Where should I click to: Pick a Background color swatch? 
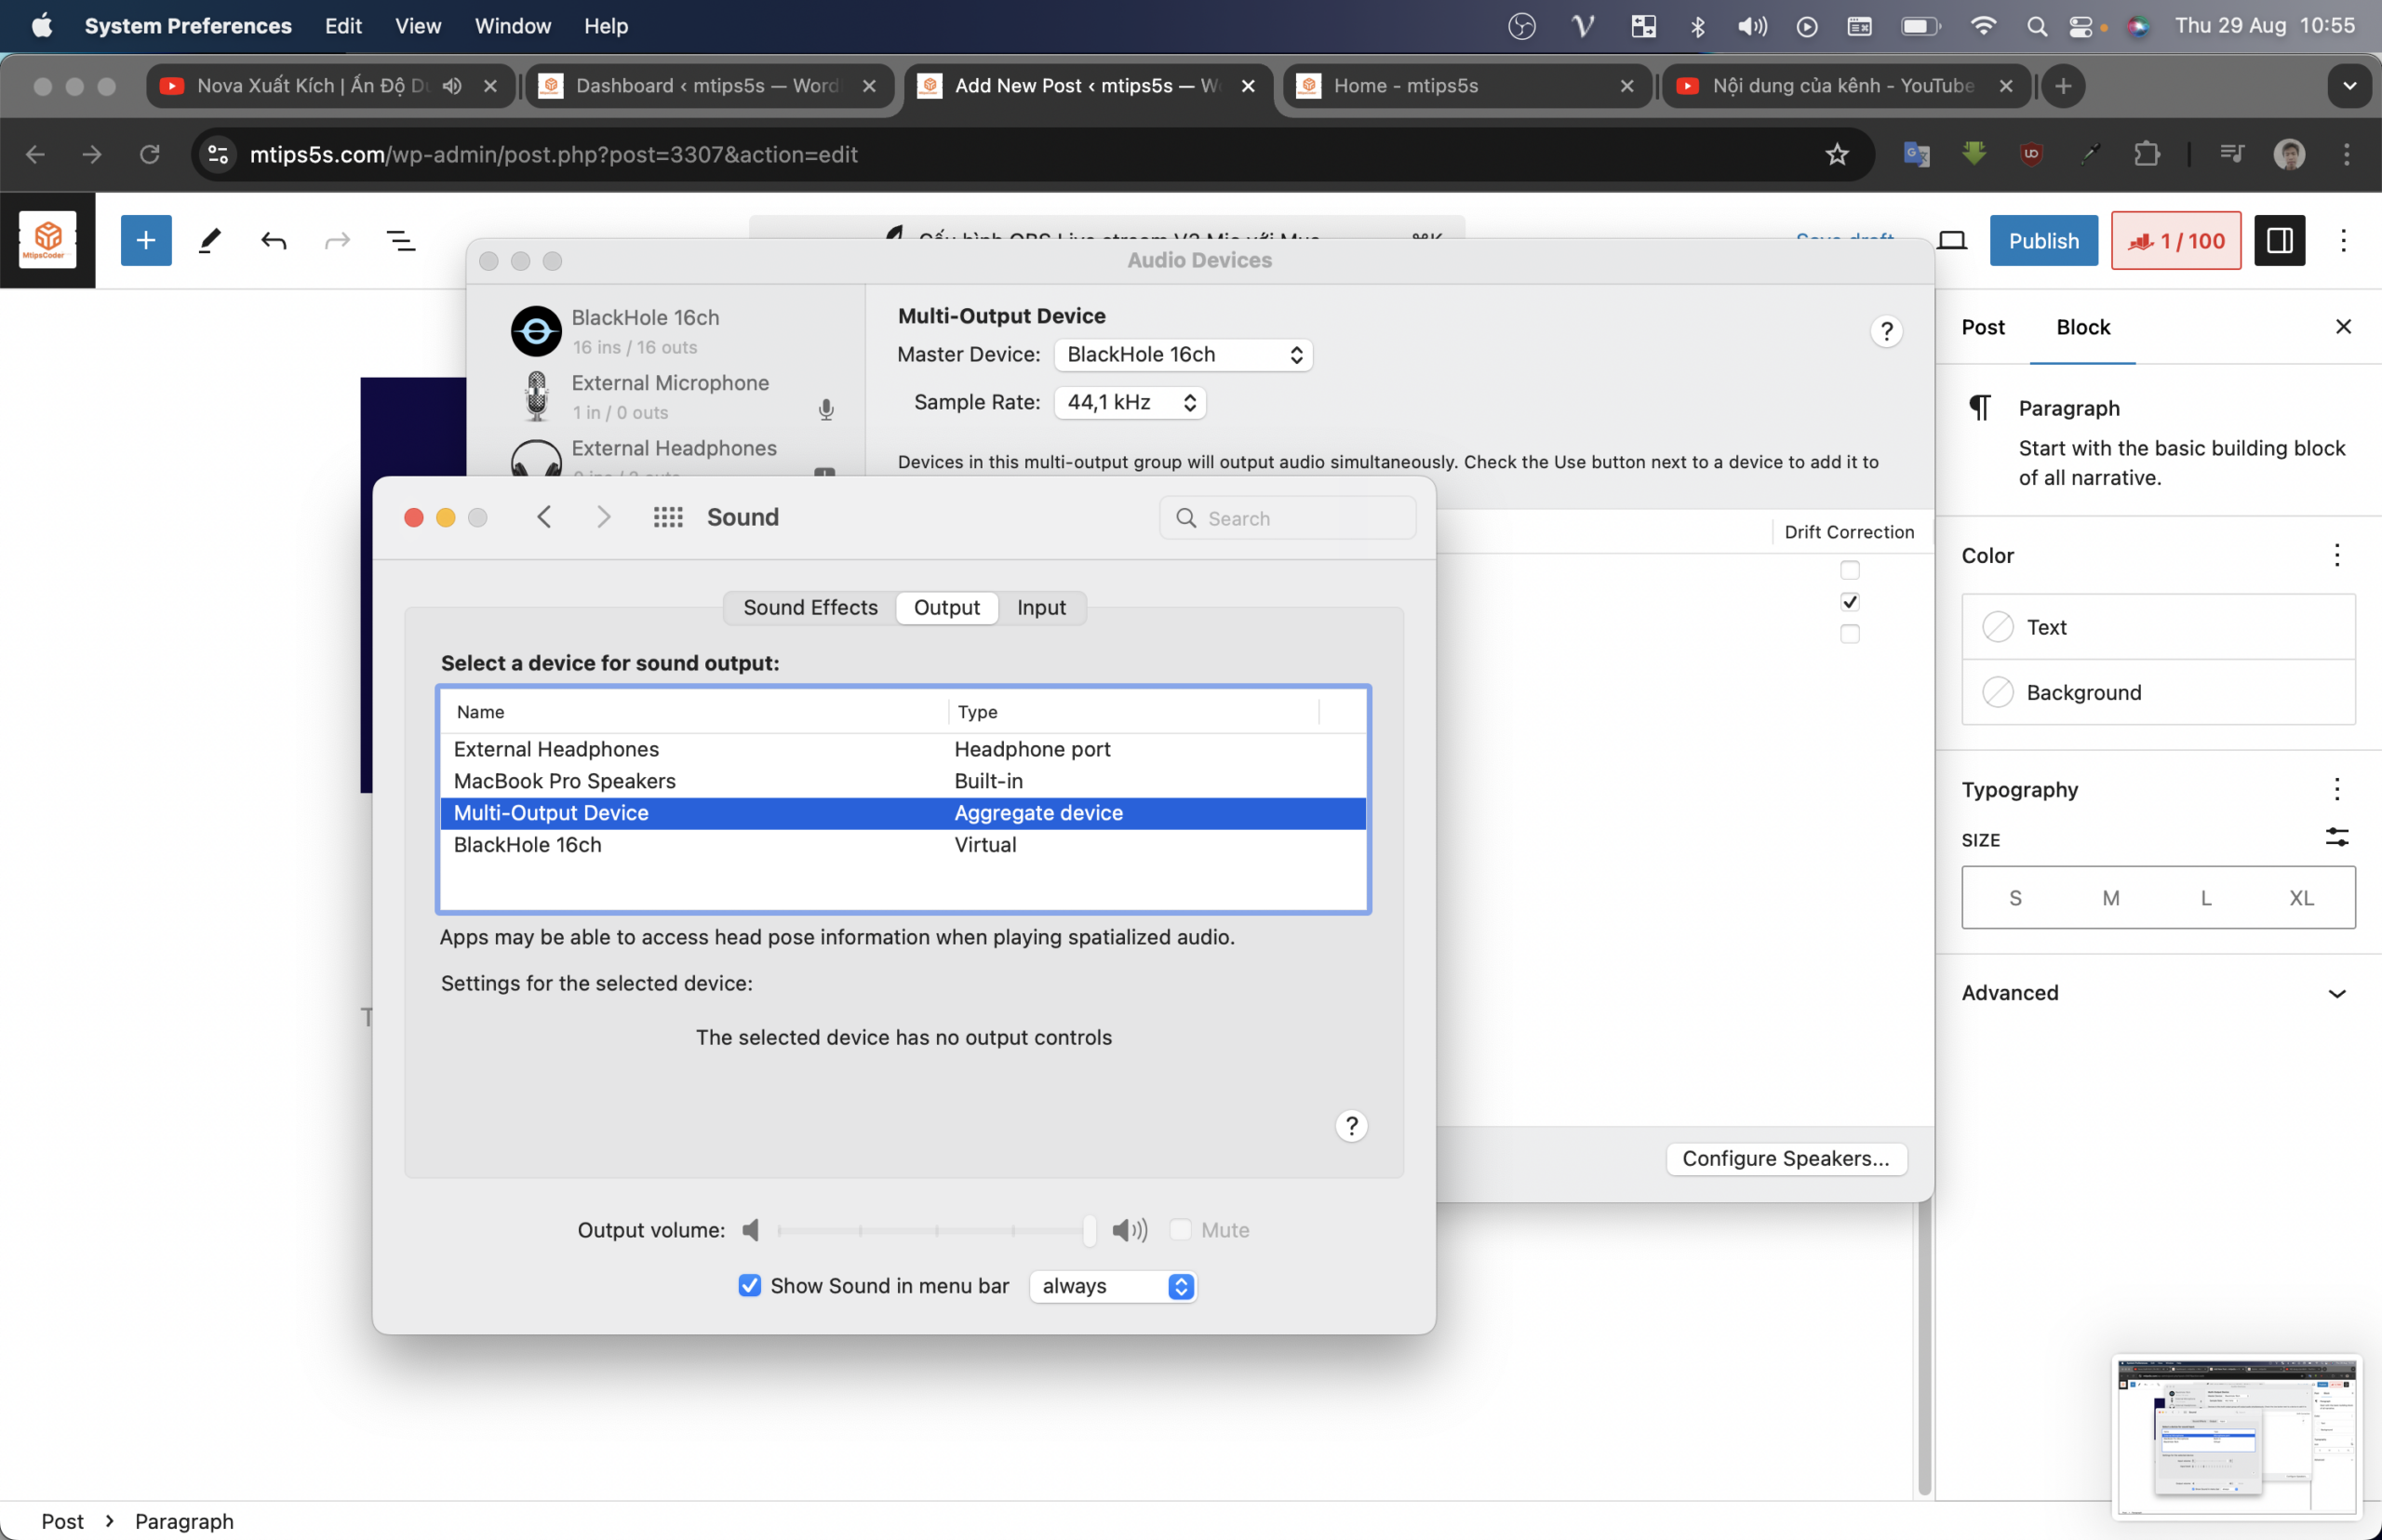(x=1997, y=692)
